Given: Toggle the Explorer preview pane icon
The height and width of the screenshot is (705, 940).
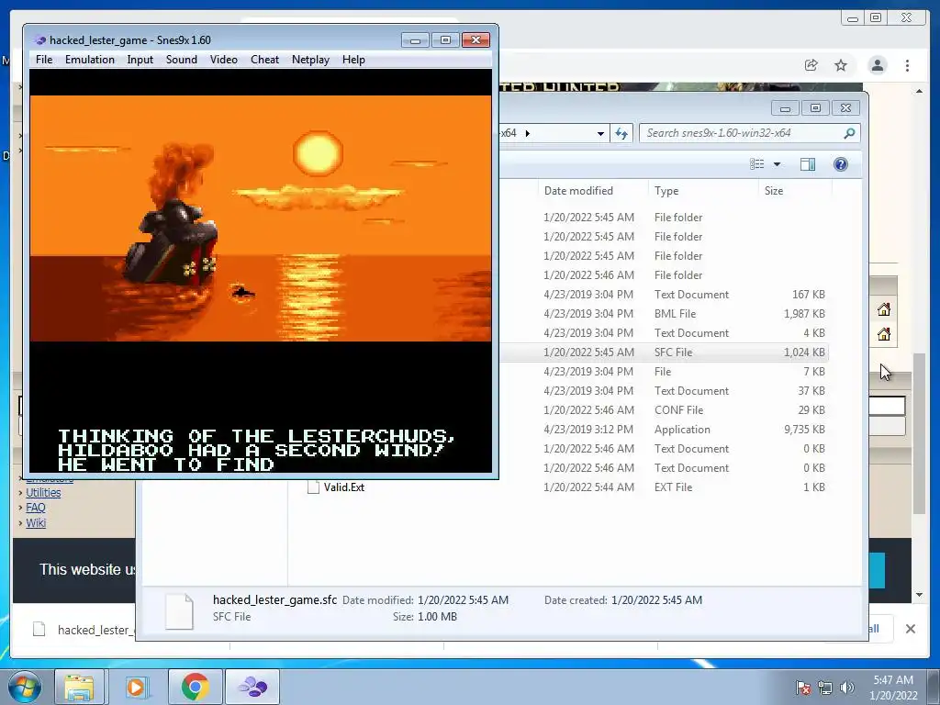Looking at the screenshot, I should (x=808, y=164).
